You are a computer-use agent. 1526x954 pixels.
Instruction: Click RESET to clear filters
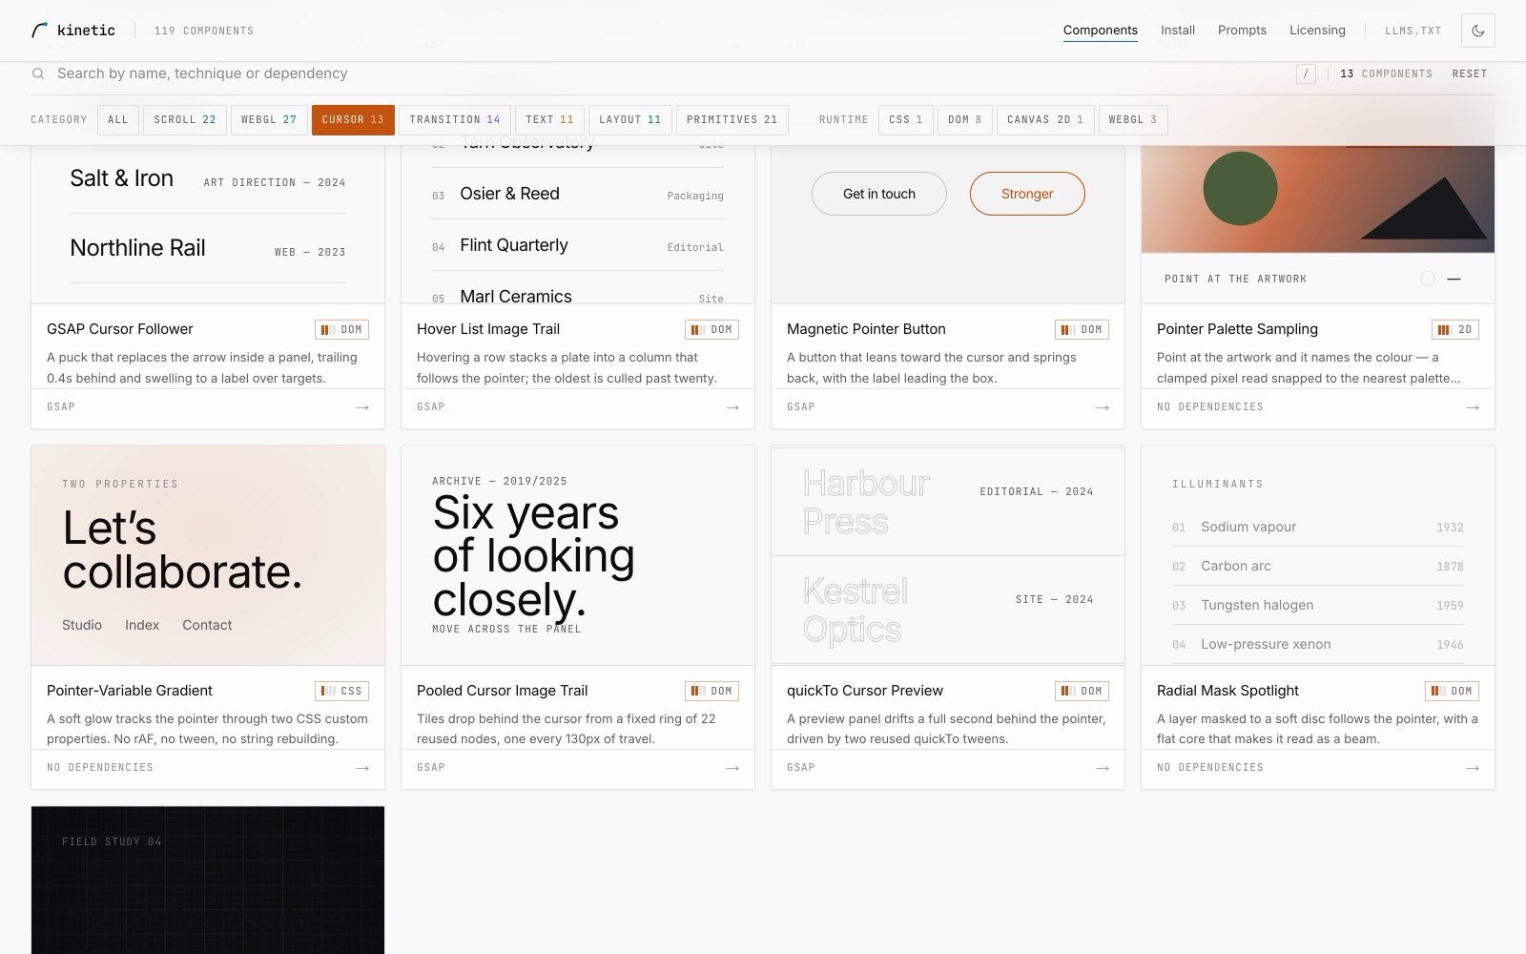pos(1470,73)
